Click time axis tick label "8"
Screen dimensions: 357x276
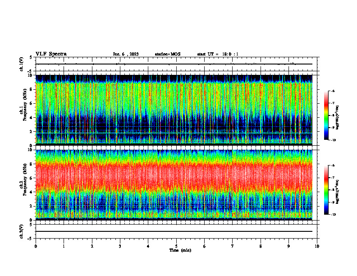pyautogui.click(x=261, y=246)
